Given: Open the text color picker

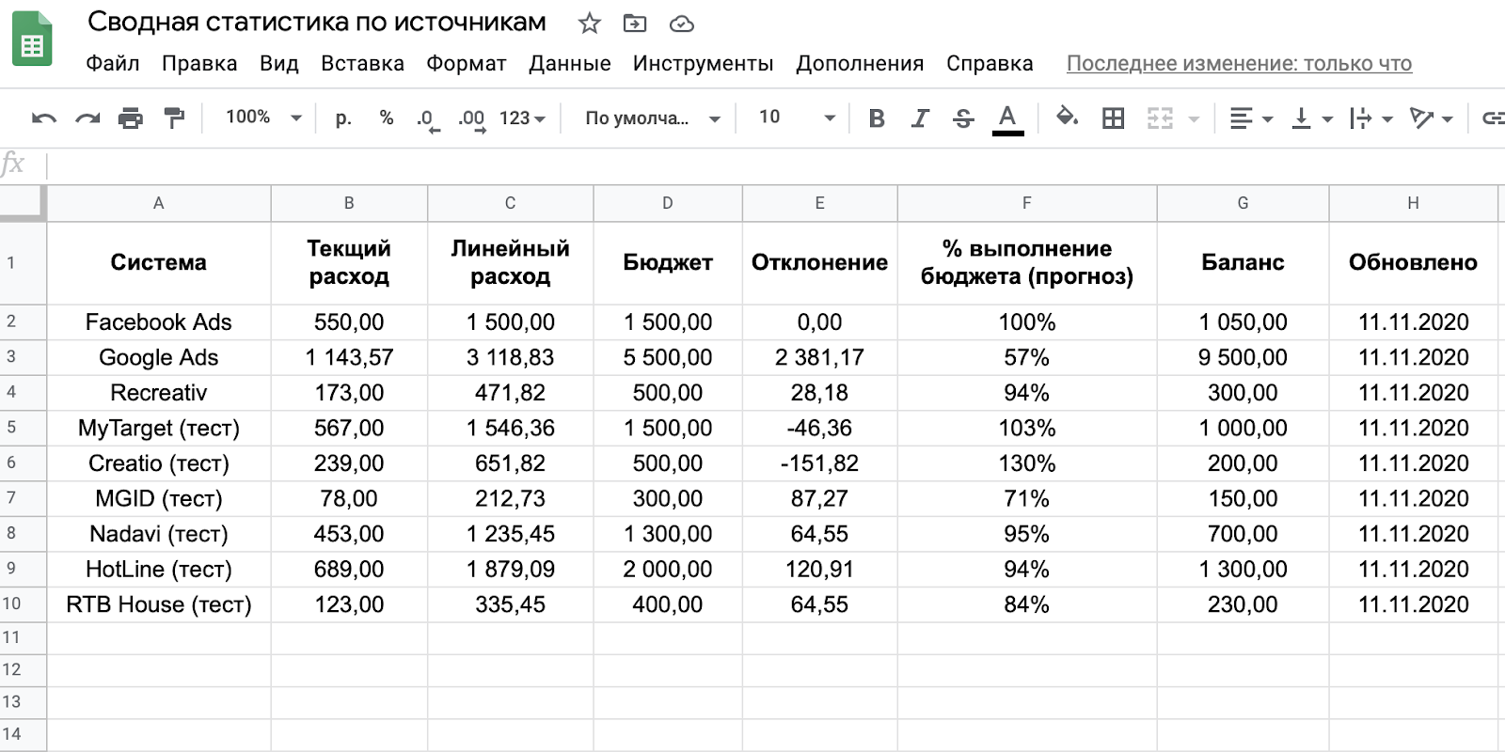Looking at the screenshot, I should click(1007, 119).
